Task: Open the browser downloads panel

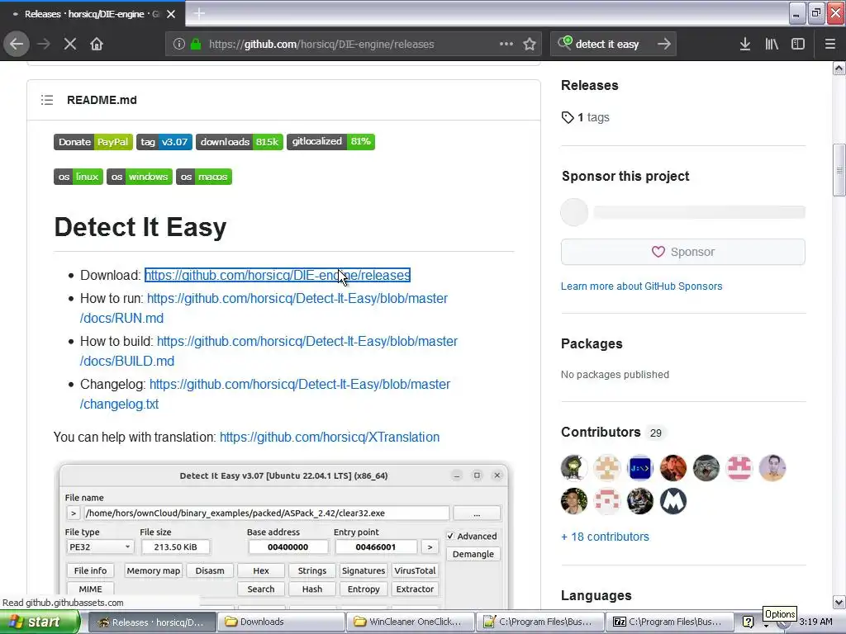Action: pyautogui.click(x=745, y=45)
